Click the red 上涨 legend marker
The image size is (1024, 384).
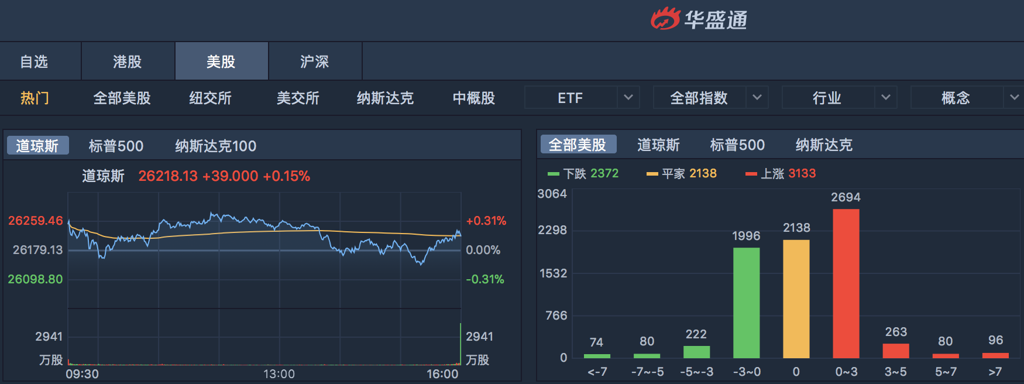pyautogui.click(x=751, y=174)
